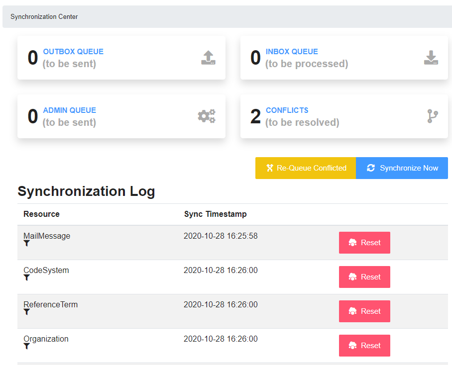Screen dimensions: 452x365
Task: Reset the Organization sync
Action: (364, 346)
